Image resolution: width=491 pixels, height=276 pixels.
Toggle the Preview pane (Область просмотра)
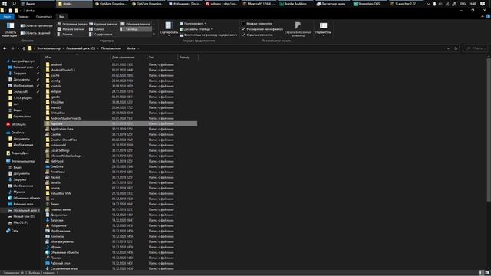tap(36, 25)
